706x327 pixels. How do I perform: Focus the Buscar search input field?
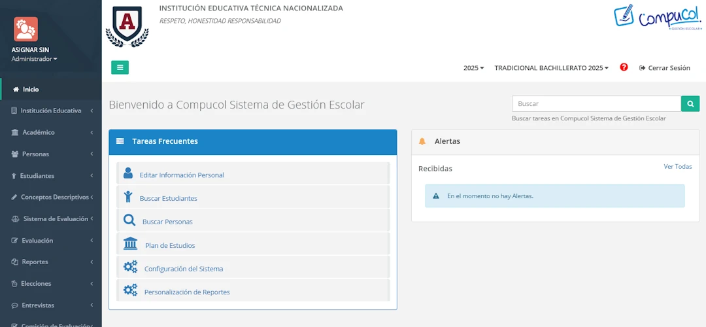pyautogui.click(x=596, y=103)
